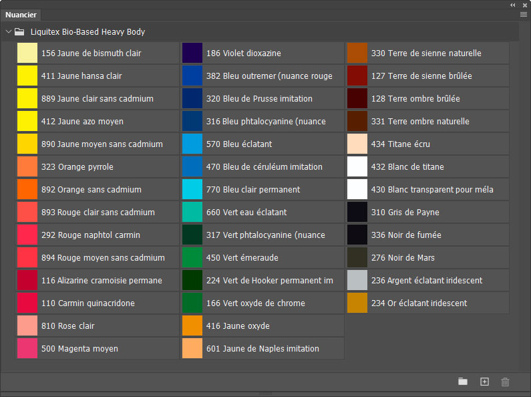531x397 pixels.
Task: Click the create new swatch icon
Action: point(485,382)
